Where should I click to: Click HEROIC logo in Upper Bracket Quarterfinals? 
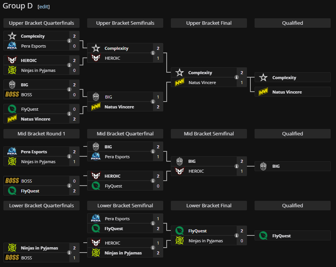12,60
